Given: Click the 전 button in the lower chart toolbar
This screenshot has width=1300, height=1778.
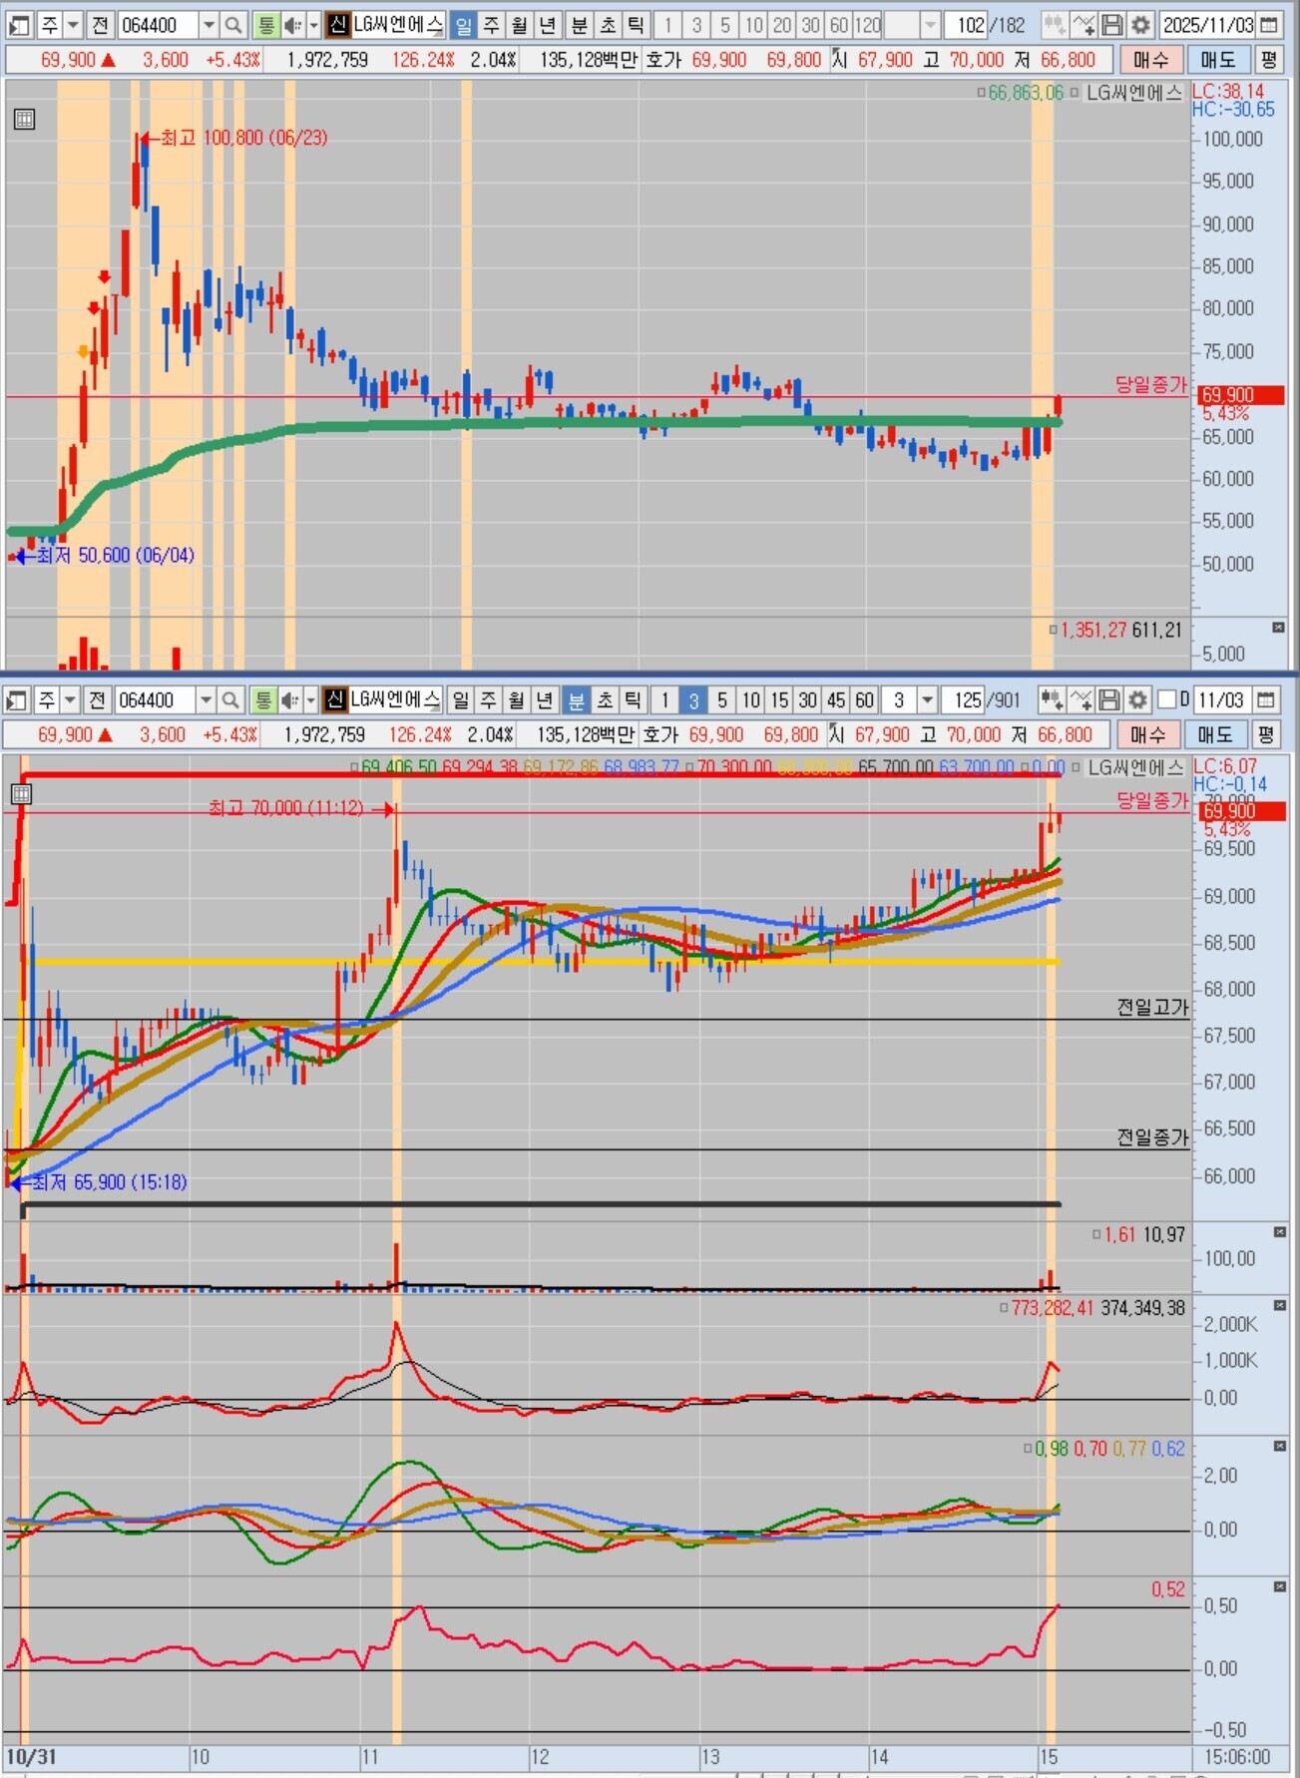Looking at the screenshot, I should pos(97,700).
